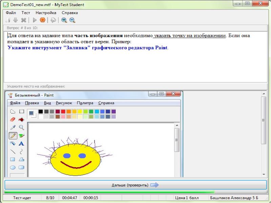Open the Файл menu in MyTest
Screen dimensions: 271x203
[x=11, y=13]
